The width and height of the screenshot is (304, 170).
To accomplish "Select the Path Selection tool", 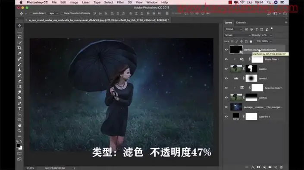I will coord(19,114).
